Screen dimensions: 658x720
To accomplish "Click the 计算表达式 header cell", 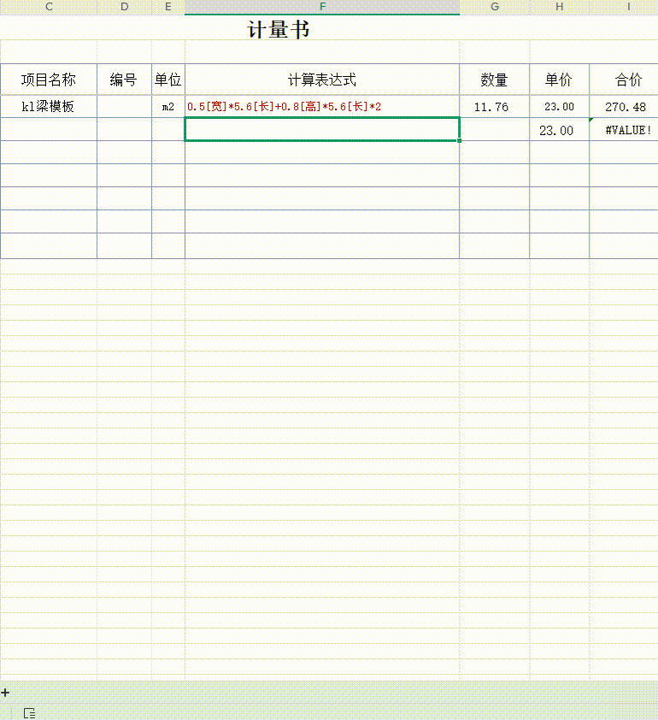I will [x=322, y=80].
